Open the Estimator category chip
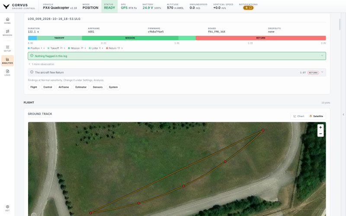Viewport: 346px width, 216px height. [81, 87]
